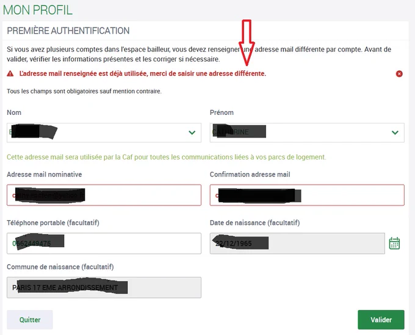Viewport: 415px width, 335px height.
Task: Open the calendar date picker icon
Action: (x=394, y=243)
